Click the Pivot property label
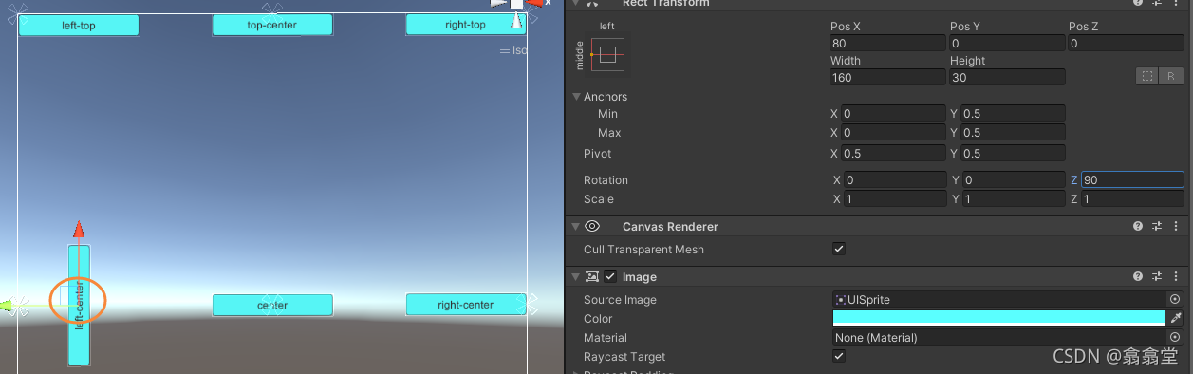The image size is (1193, 374). coord(597,154)
